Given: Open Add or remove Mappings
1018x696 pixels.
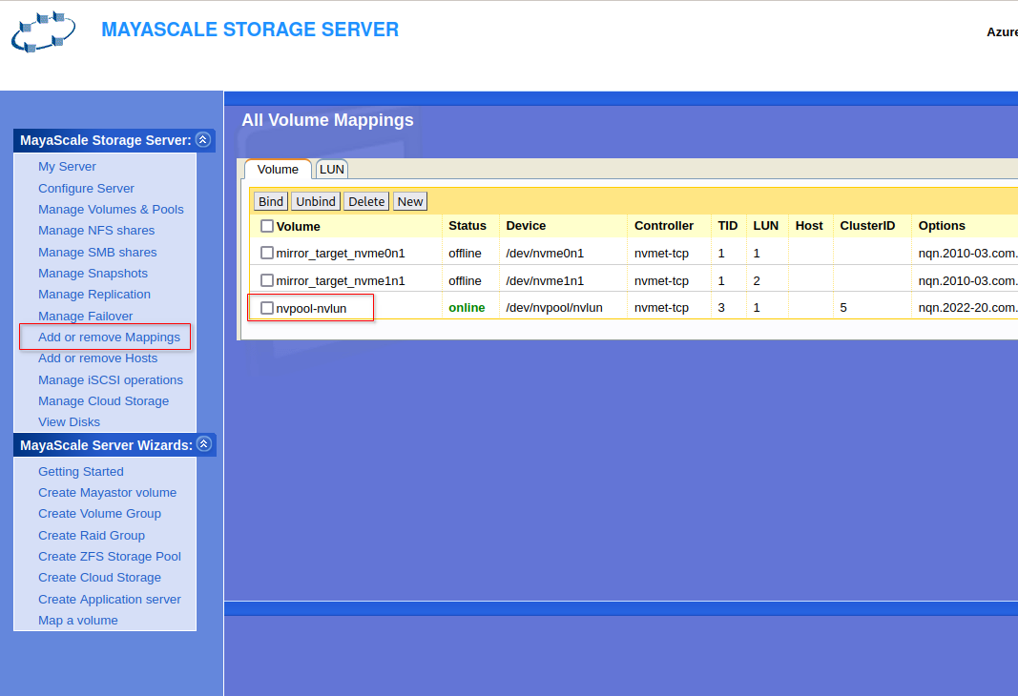Looking at the screenshot, I should pyautogui.click(x=109, y=337).
